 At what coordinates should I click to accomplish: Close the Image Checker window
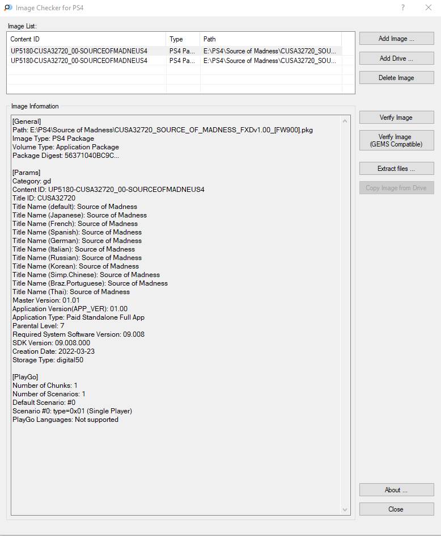(x=429, y=7)
